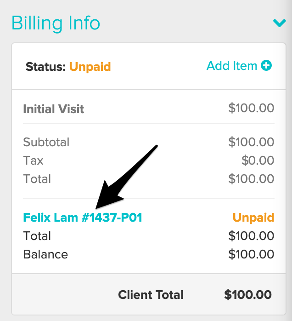Click the plus icon beside Add Item
This screenshot has width=292, height=321.
[x=266, y=66]
